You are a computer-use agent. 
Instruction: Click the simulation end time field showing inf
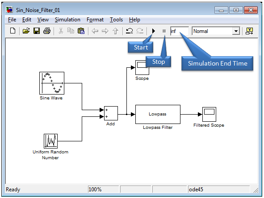point(180,31)
